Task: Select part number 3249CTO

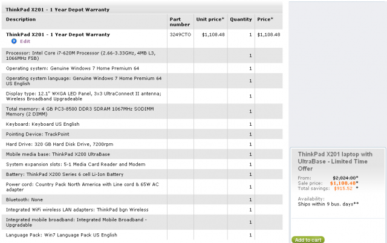Action: tap(180, 35)
